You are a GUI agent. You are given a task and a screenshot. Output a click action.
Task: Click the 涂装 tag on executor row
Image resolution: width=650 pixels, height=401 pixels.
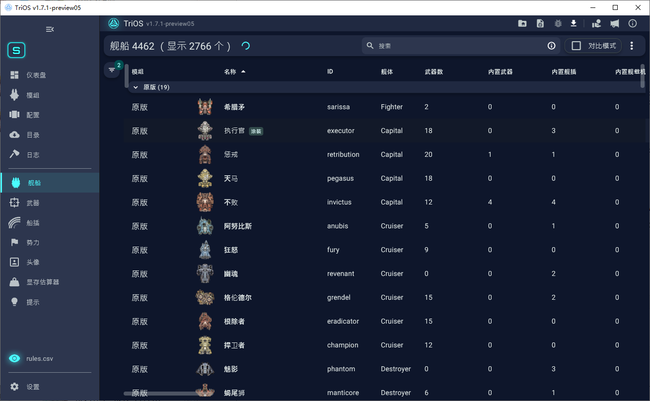pyautogui.click(x=256, y=132)
